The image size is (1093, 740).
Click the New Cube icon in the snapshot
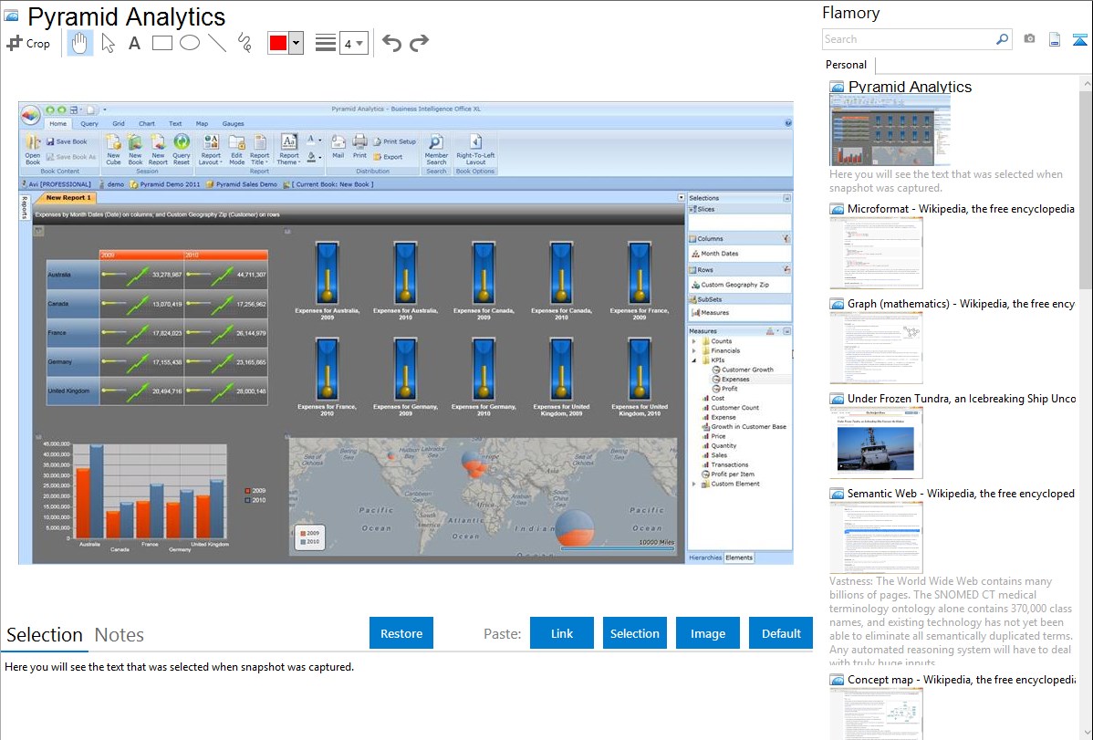113,150
